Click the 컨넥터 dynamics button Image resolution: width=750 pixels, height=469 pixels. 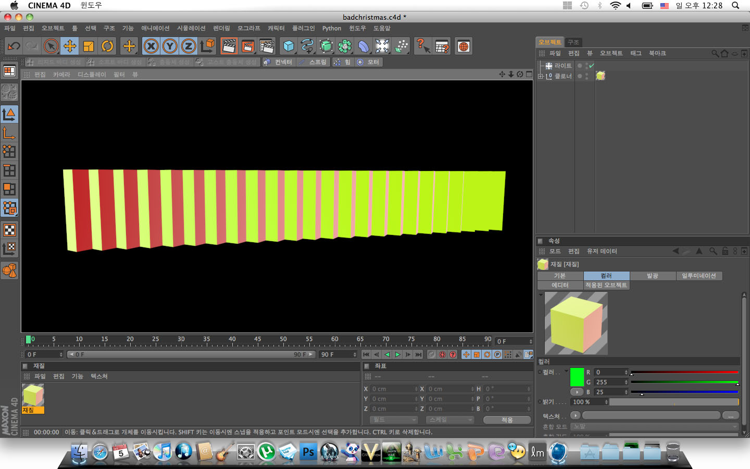[279, 62]
